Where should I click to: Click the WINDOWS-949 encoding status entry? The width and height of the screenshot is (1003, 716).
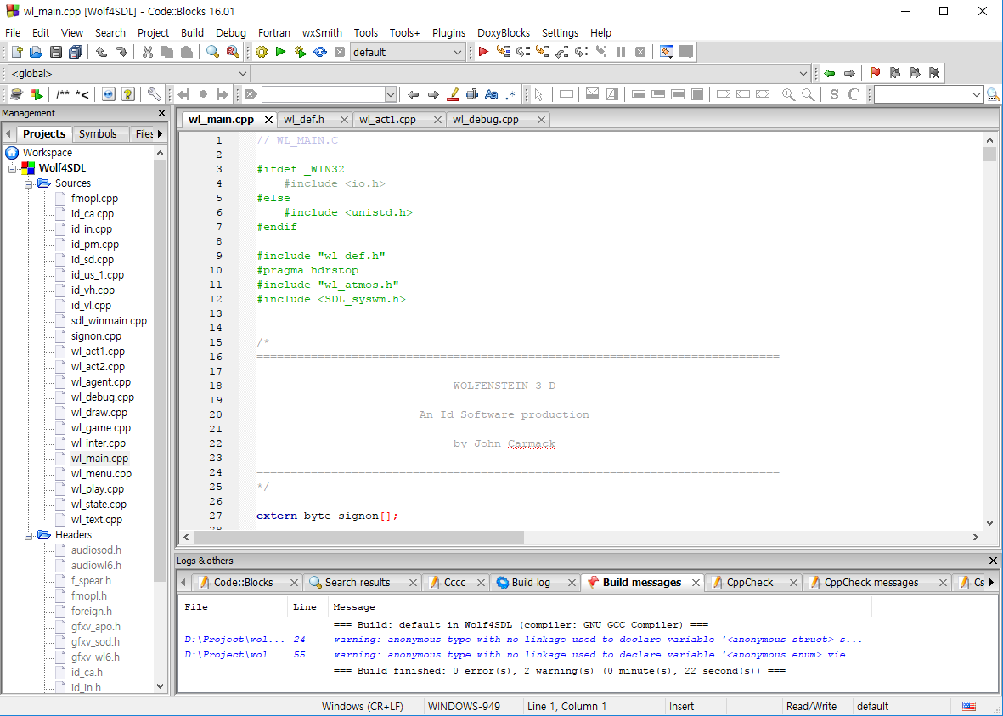(x=464, y=707)
